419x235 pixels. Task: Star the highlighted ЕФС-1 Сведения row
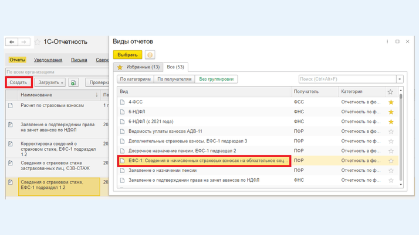[x=391, y=161]
